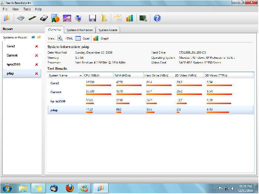Remove p4xp with its red X
The height and width of the screenshot is (194, 259).
(37, 74)
